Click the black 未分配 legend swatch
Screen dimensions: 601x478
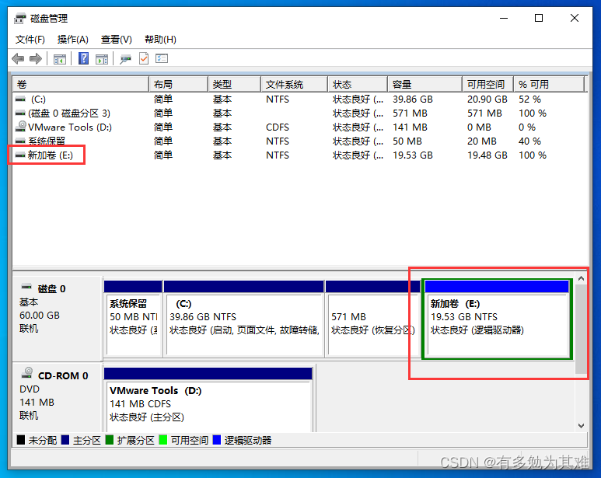(21, 440)
